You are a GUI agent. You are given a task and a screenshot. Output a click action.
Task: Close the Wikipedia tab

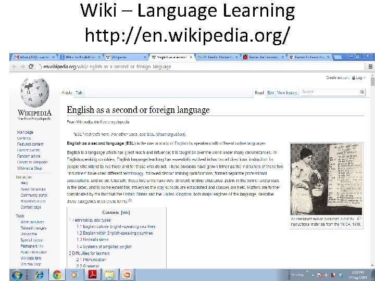tap(145, 57)
